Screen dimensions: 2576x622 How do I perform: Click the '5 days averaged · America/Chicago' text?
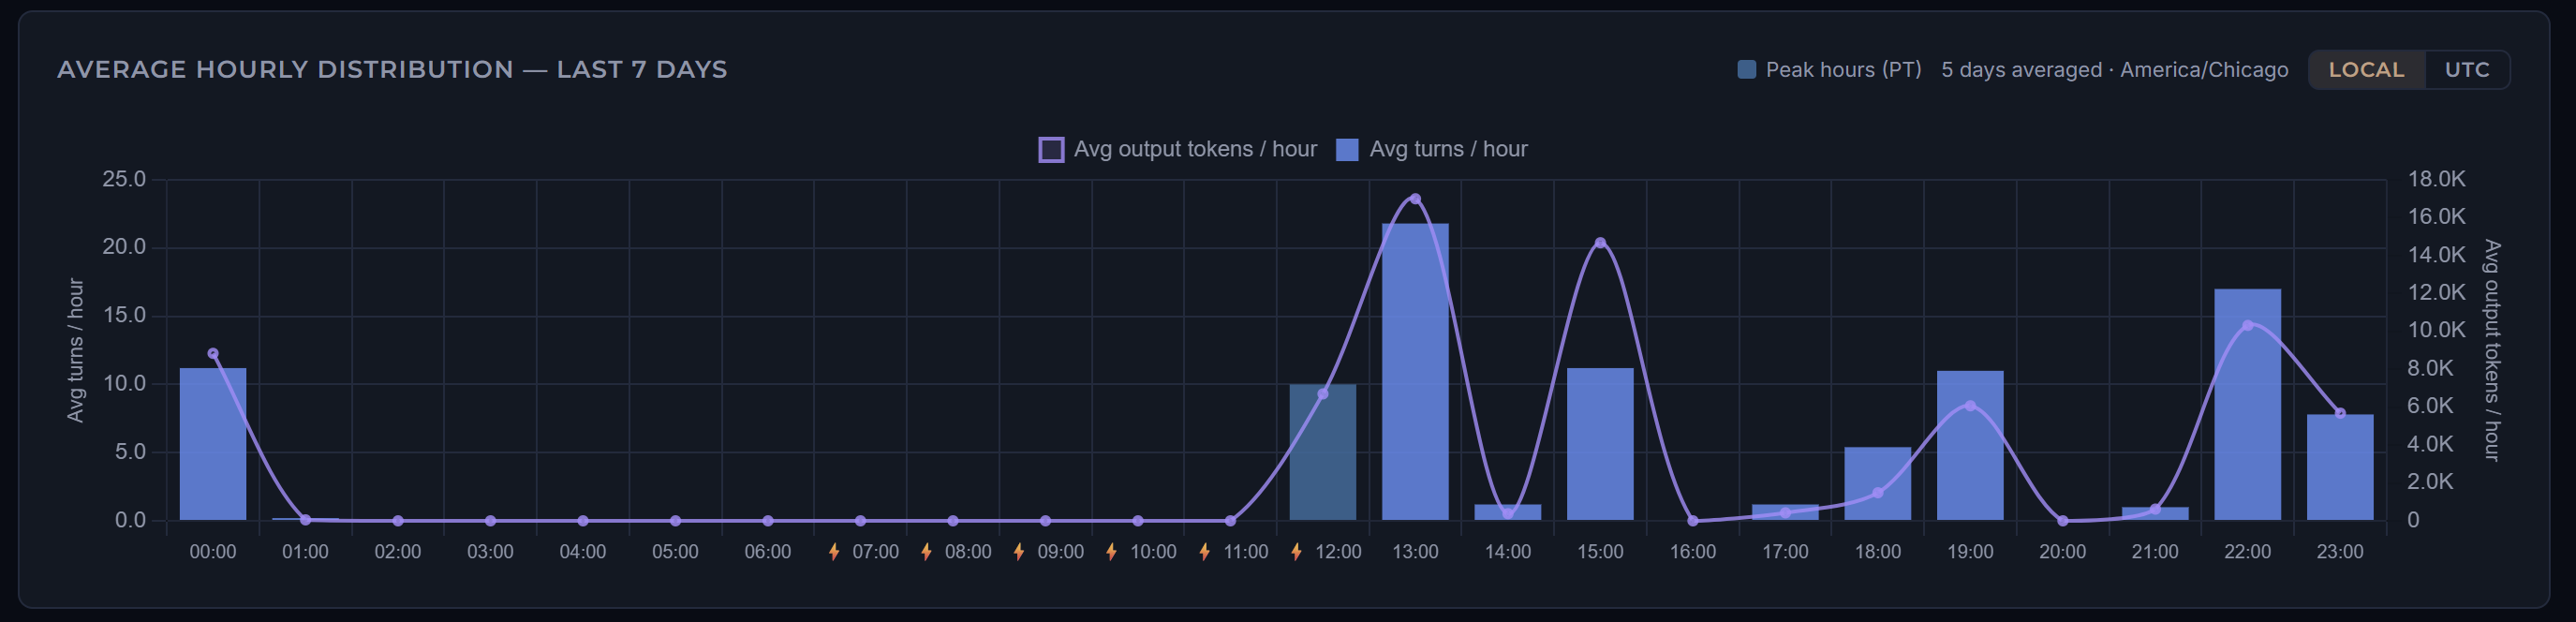[x=2114, y=70]
